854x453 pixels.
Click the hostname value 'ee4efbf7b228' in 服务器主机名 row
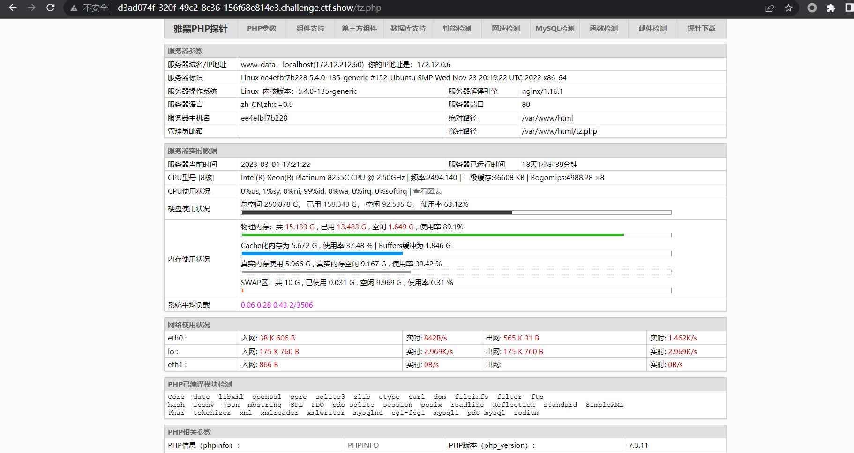point(264,118)
